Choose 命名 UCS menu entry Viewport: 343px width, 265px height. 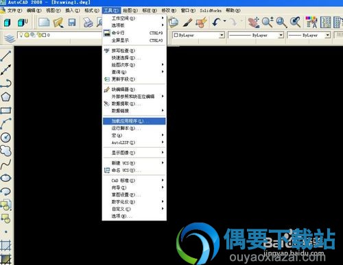[134, 170]
